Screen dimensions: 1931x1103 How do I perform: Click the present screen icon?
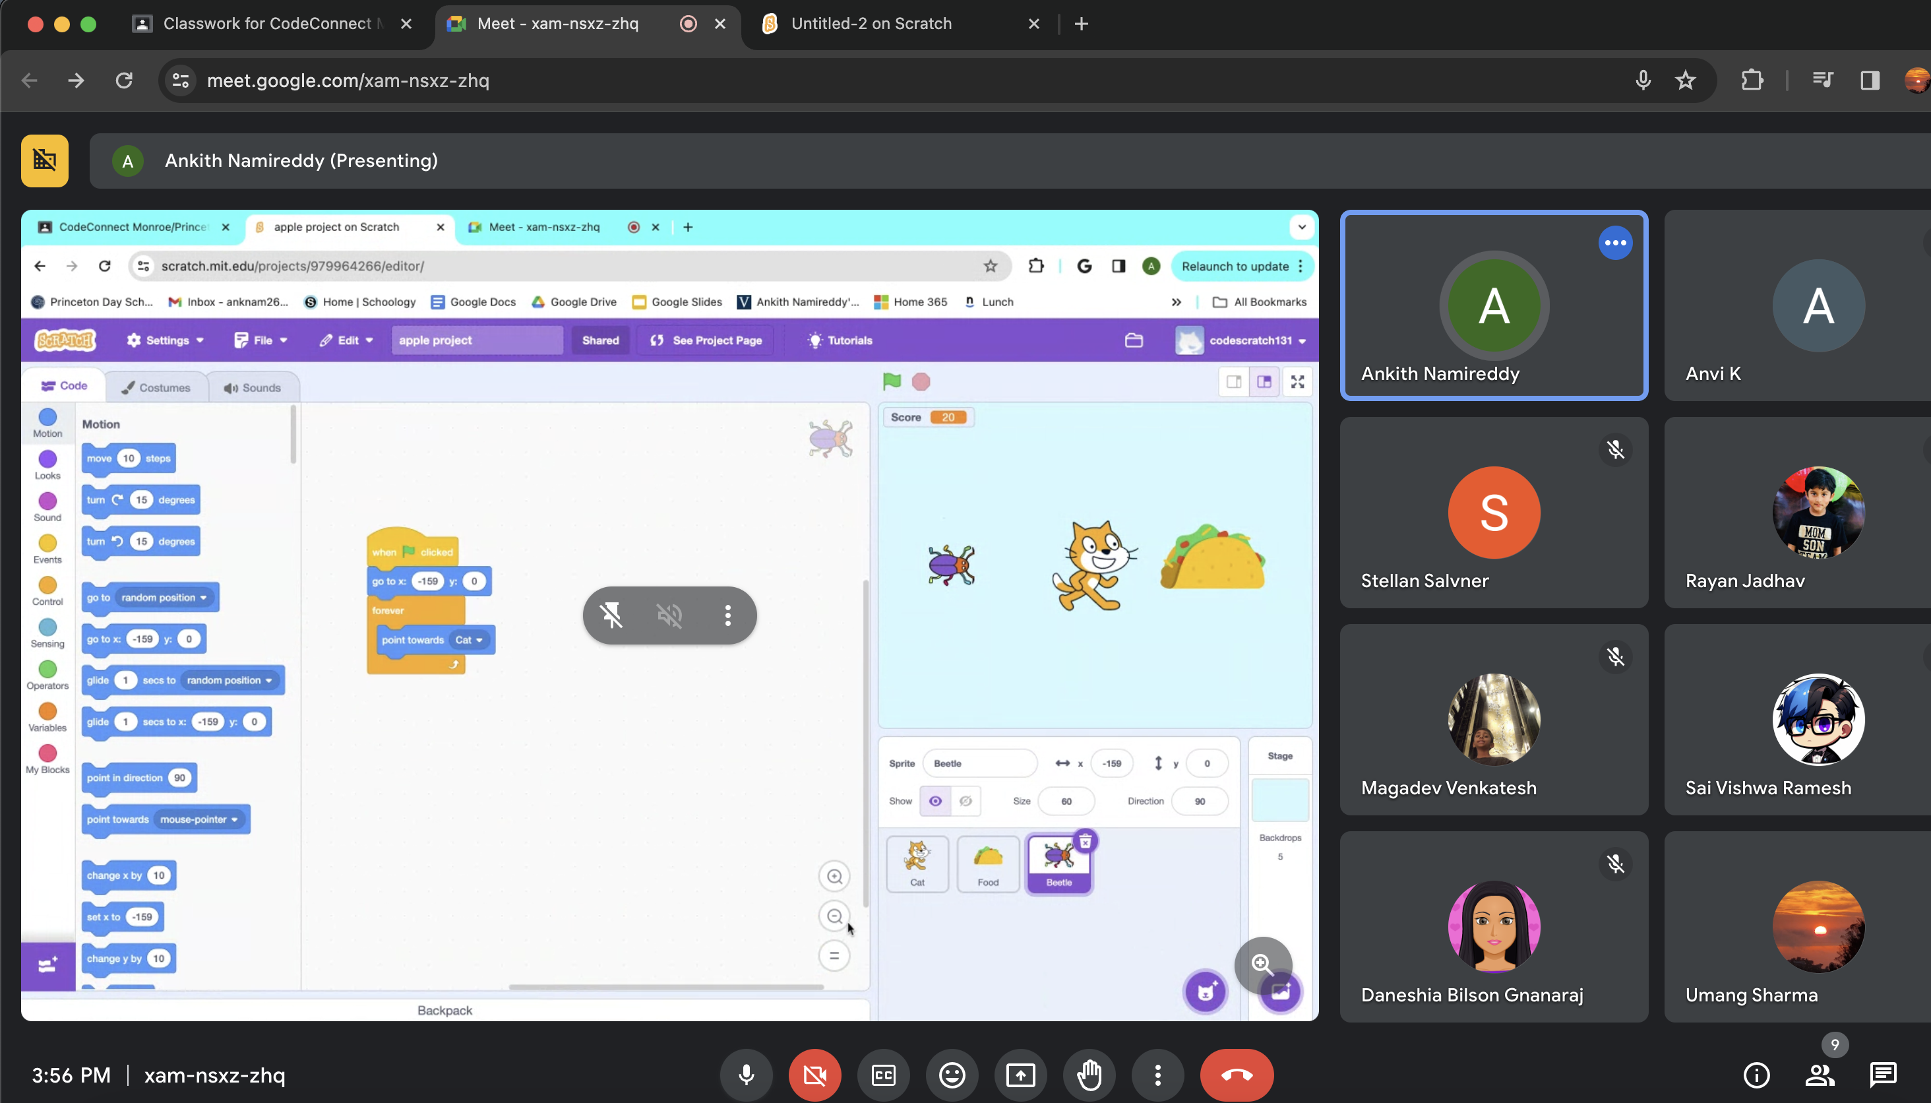1020,1074
